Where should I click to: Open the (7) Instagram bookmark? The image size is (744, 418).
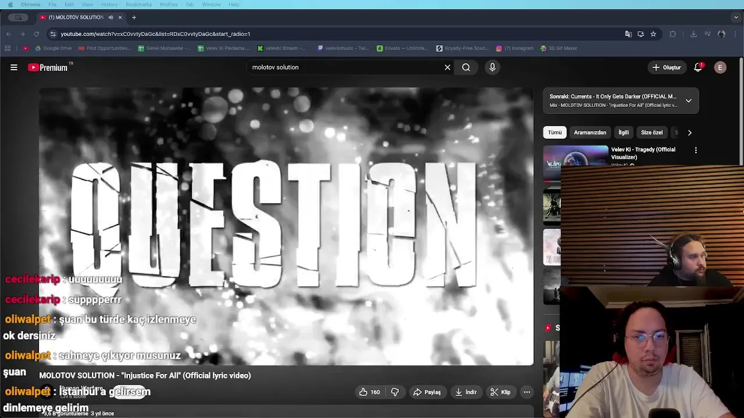click(x=515, y=48)
